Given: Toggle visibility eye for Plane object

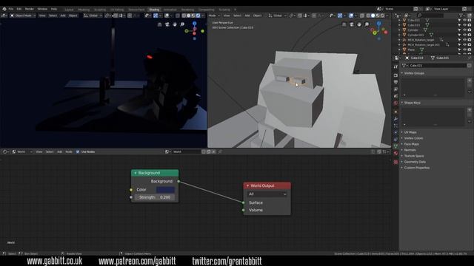Looking at the screenshot, I should tap(464, 50).
